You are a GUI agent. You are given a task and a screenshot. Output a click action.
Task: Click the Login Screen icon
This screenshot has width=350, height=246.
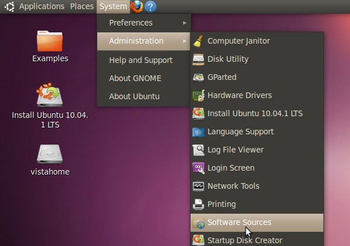(x=198, y=168)
